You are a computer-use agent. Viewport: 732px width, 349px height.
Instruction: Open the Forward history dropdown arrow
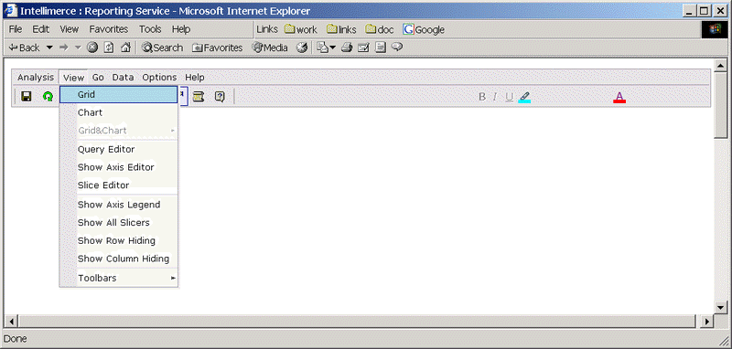pyautogui.click(x=78, y=48)
